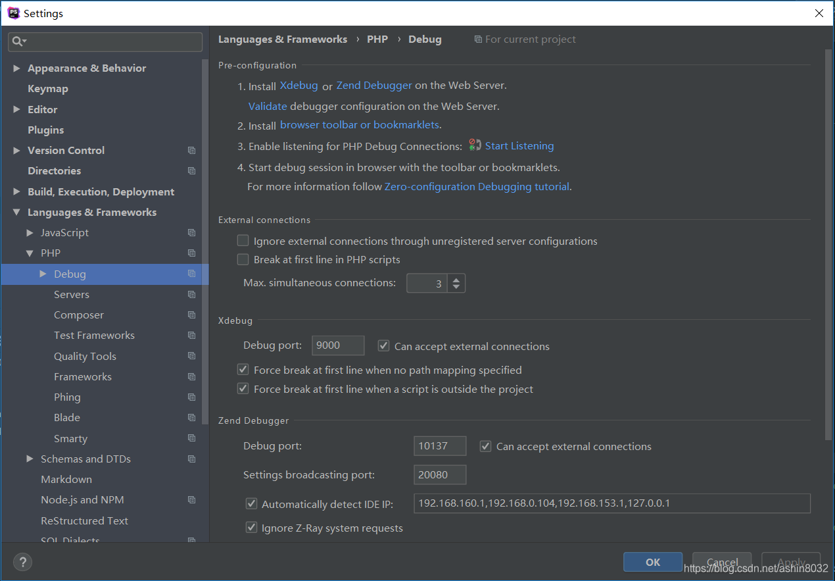This screenshot has height=581, width=835.
Task: Click project-level icon next to Frameworks
Action: [x=191, y=377]
